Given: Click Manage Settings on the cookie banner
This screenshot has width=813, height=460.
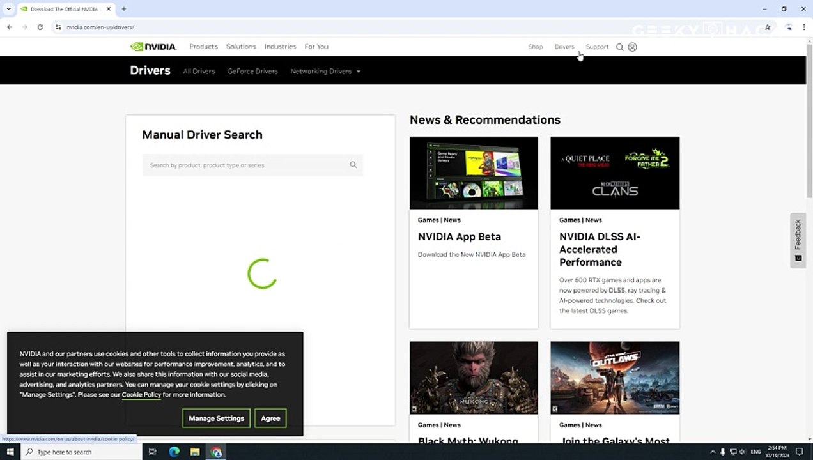Looking at the screenshot, I should pyautogui.click(x=216, y=418).
